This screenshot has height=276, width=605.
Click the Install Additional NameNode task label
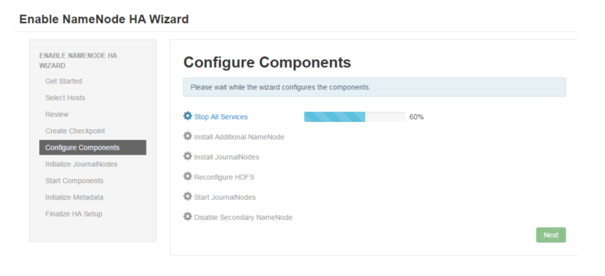(x=240, y=137)
